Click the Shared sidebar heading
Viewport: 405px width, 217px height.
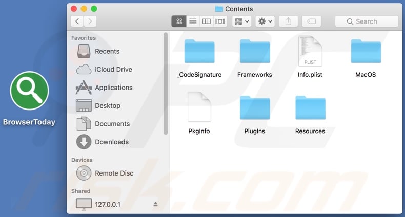point(81,191)
